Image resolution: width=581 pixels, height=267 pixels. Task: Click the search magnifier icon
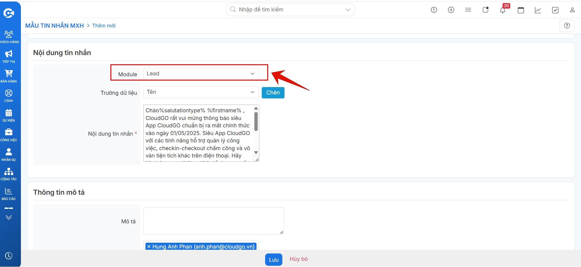tap(233, 9)
